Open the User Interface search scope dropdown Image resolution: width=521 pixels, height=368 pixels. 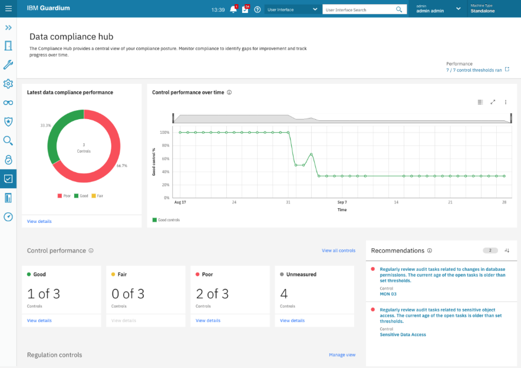tap(292, 9)
